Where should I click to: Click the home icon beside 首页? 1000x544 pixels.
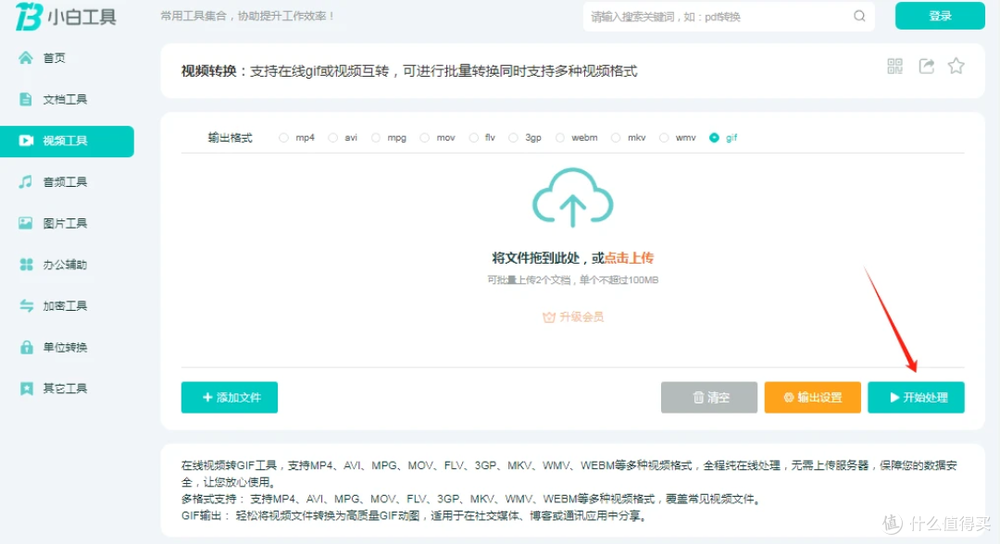[x=26, y=58]
